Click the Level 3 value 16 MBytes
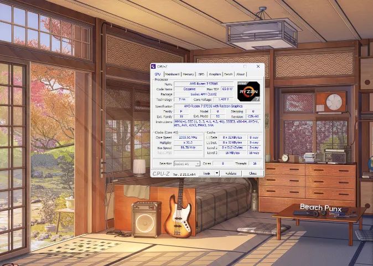The height and width of the screenshot is (266, 373). [232, 153]
